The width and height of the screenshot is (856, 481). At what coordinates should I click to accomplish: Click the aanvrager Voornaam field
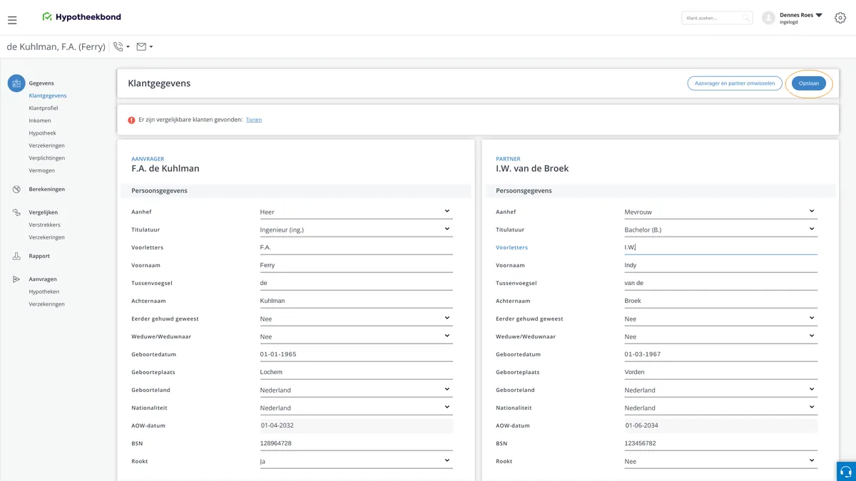pyautogui.click(x=357, y=265)
